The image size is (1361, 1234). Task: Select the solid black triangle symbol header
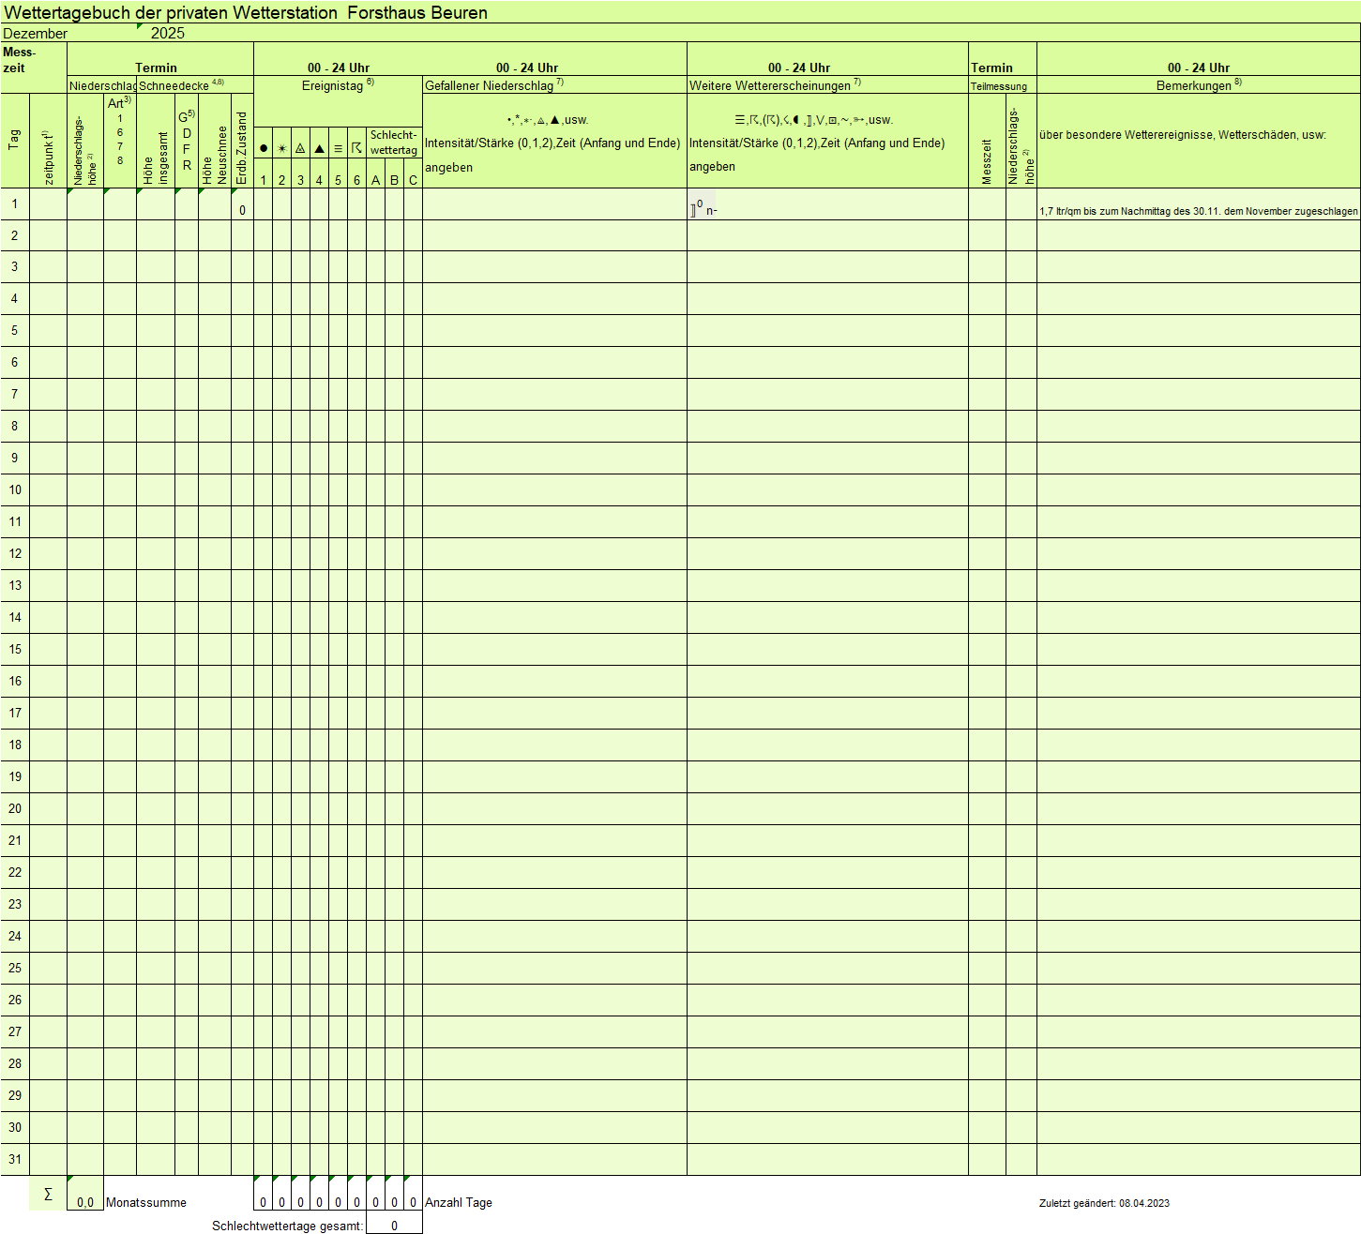[319, 148]
